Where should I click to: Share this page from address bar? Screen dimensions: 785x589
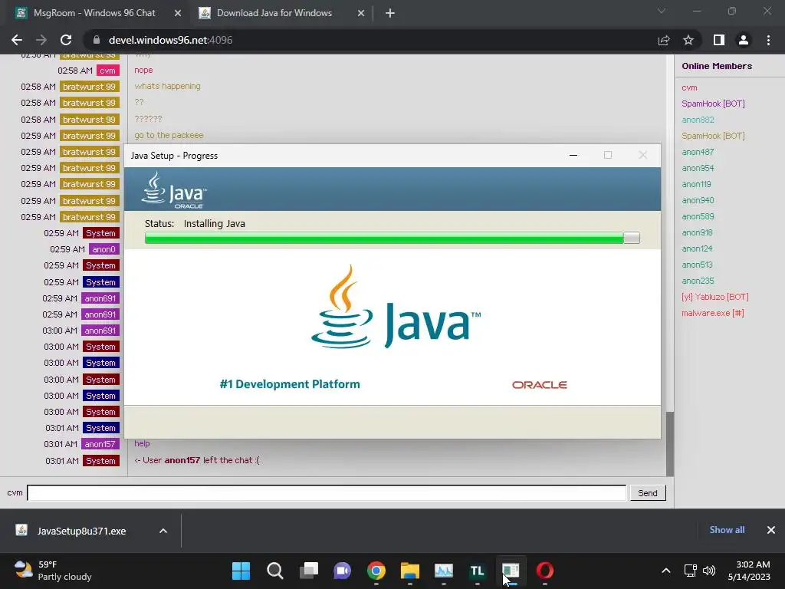(x=664, y=40)
